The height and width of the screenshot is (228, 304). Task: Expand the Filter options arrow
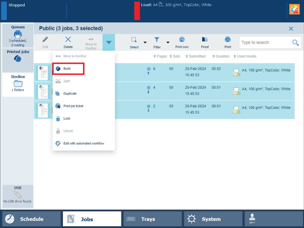click(x=168, y=42)
